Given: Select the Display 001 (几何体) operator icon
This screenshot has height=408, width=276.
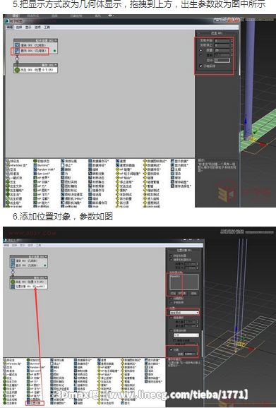Looking at the screenshot, I should point(17,51).
